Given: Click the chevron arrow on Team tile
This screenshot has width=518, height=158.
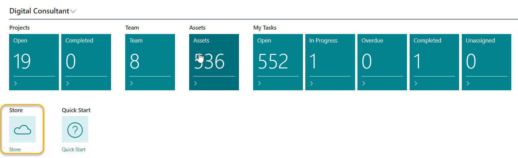Looking at the screenshot, I should pyautogui.click(x=132, y=84).
